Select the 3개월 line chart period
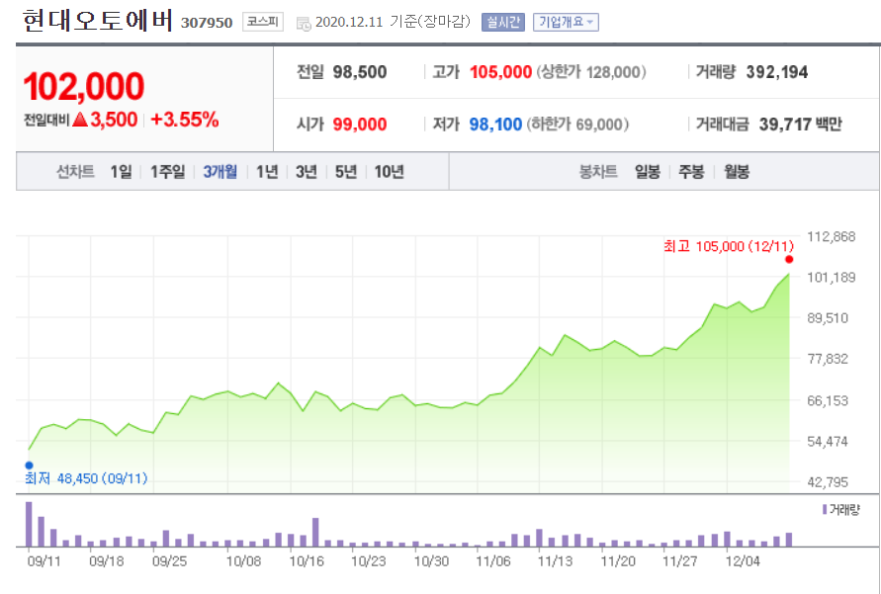 (x=220, y=172)
